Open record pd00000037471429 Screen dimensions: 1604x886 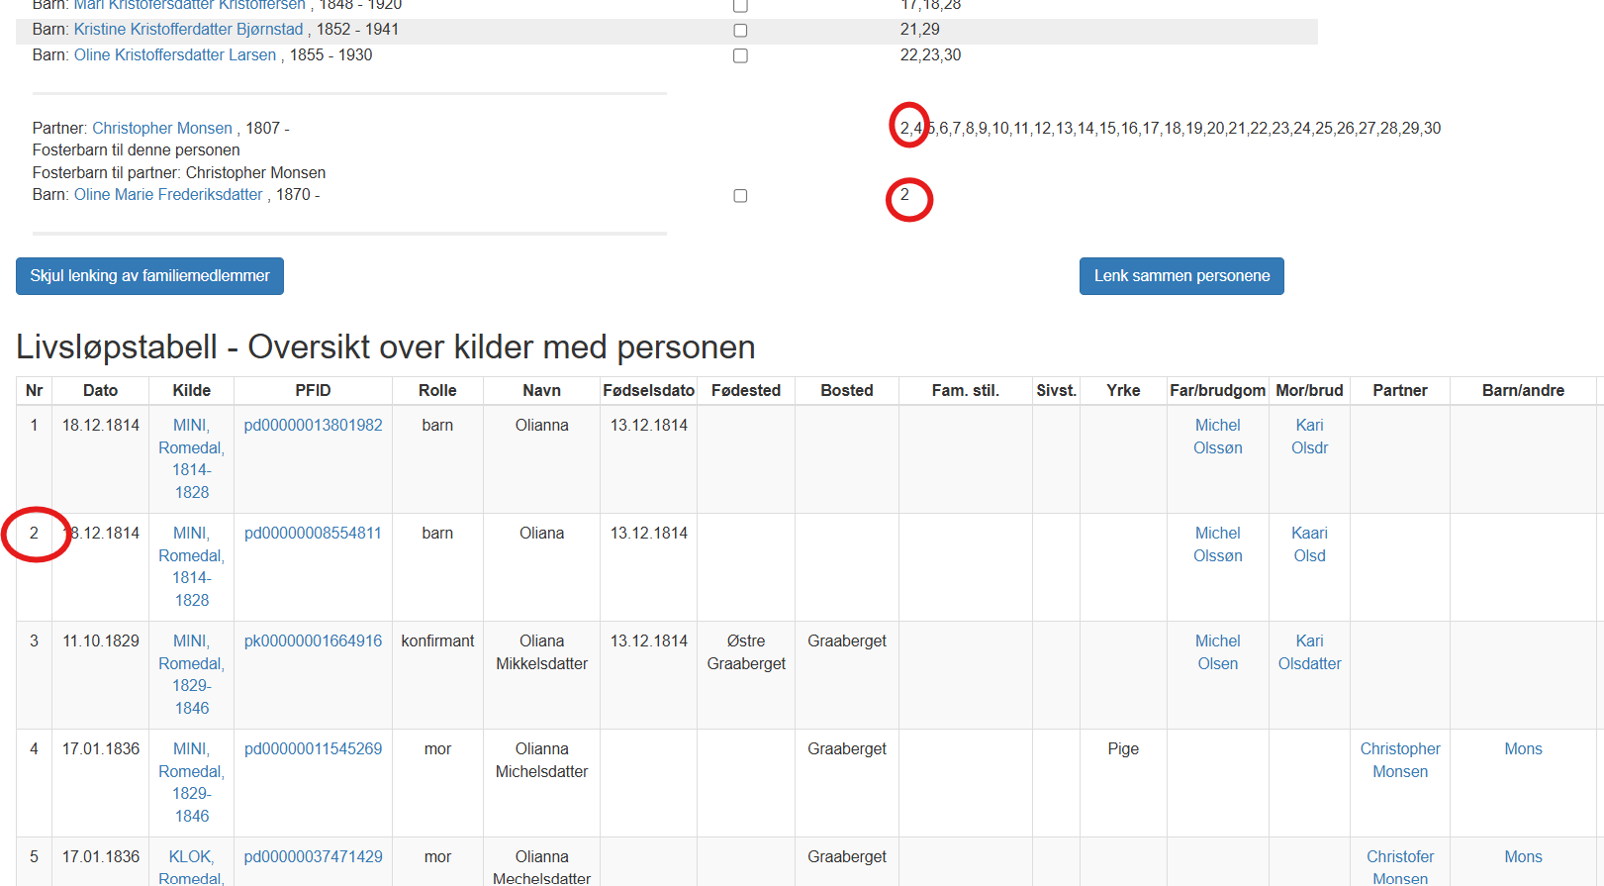(x=313, y=857)
